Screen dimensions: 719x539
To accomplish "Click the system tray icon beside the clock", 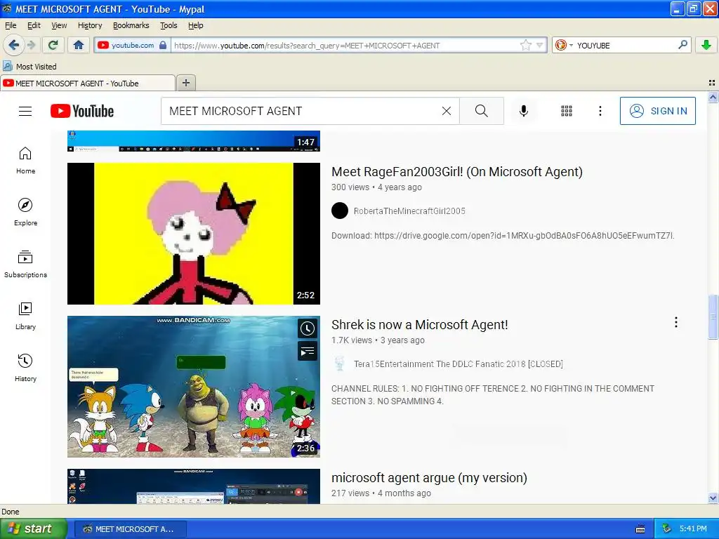I will click(667, 529).
